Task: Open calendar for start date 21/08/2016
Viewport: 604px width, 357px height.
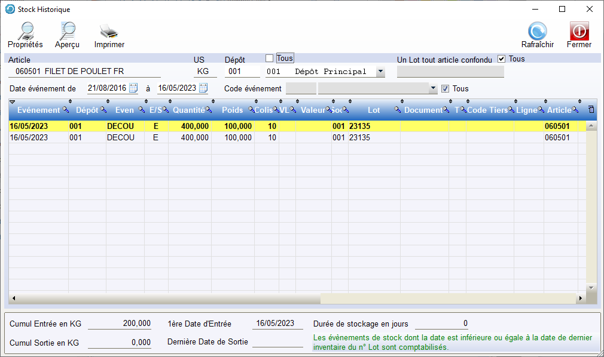Action: [x=133, y=88]
